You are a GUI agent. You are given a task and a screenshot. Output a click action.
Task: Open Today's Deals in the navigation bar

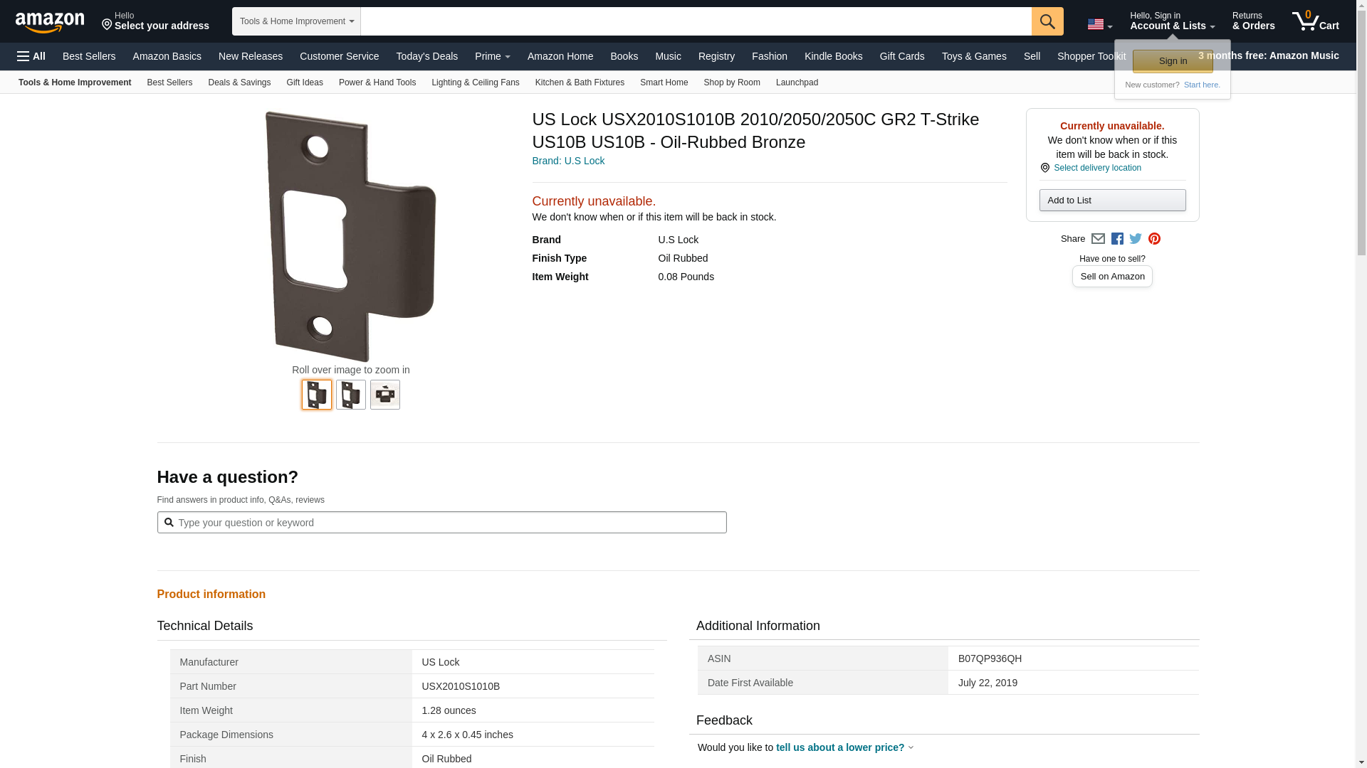click(426, 56)
